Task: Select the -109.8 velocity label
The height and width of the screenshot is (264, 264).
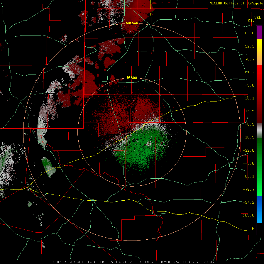Action: coord(247,215)
